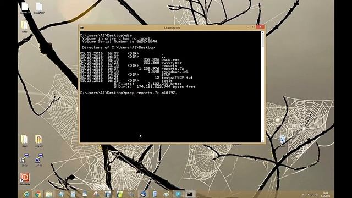Click the 'reports.7z' entry in listing
The width and height of the screenshot is (352, 198).
pyautogui.click(x=173, y=69)
